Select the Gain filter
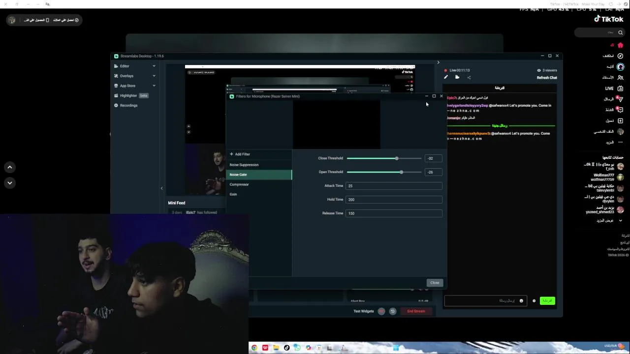This screenshot has width=630, height=354. (x=259, y=194)
